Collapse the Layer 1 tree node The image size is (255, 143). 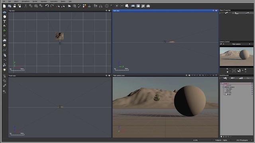click(x=222, y=83)
